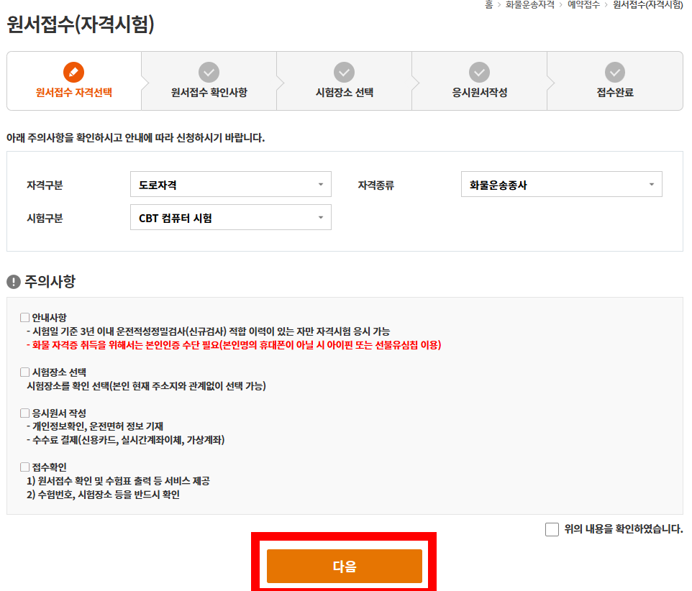This screenshot has height=591, width=692.
Task: Select the 시험장소 선택 step tab label
Action: 345,93
